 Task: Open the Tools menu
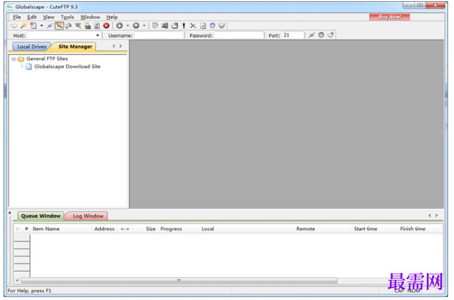67,17
